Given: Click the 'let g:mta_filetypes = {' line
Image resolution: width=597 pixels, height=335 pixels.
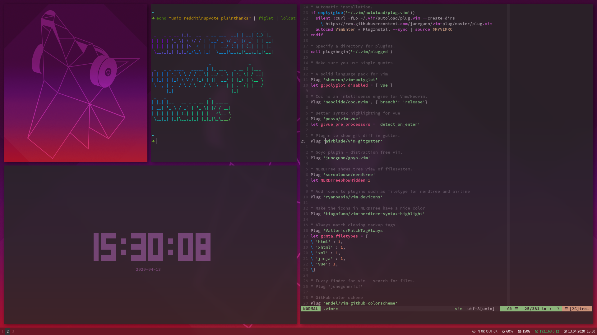Looking at the screenshot, I should 339,236.
